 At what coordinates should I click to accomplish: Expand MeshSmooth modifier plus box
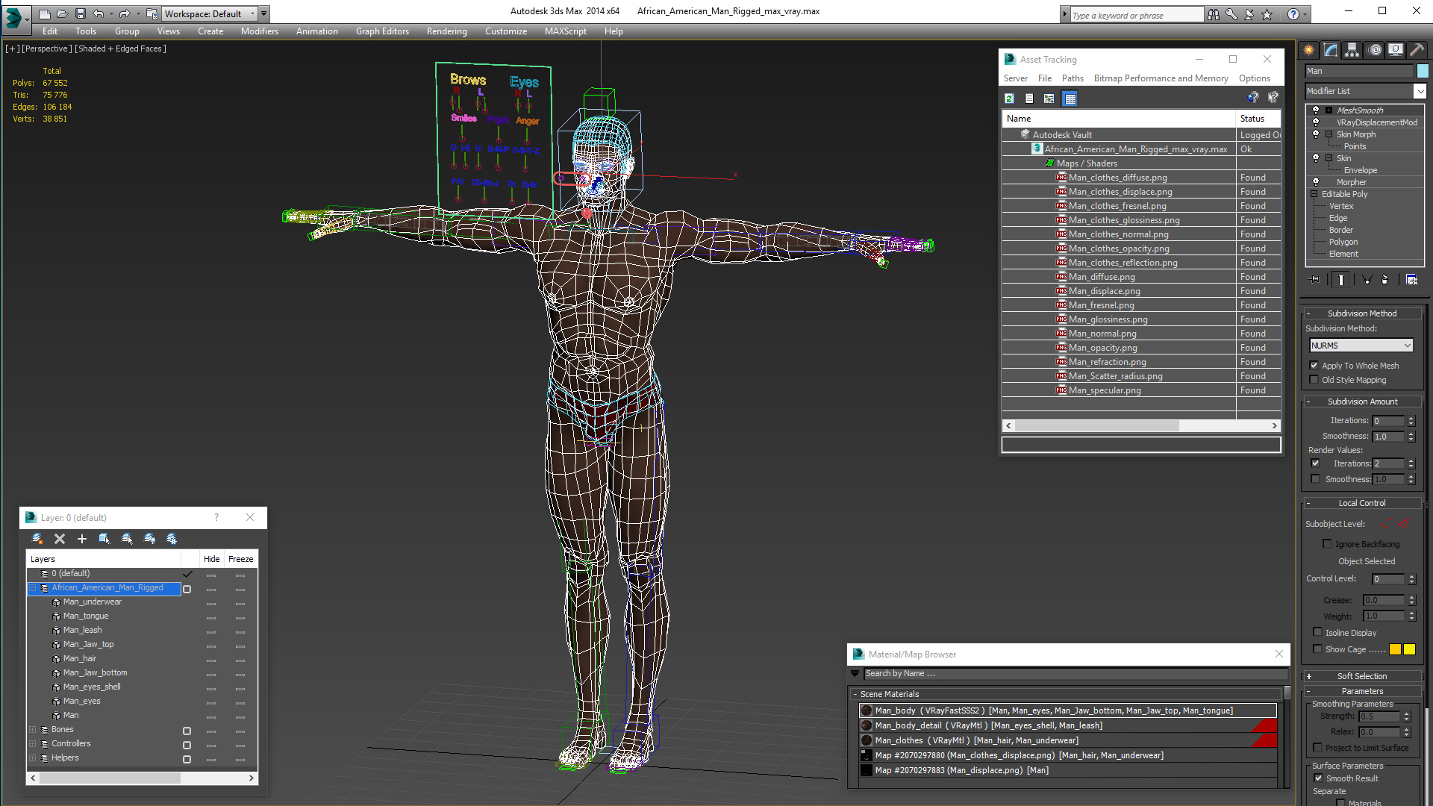click(1329, 110)
